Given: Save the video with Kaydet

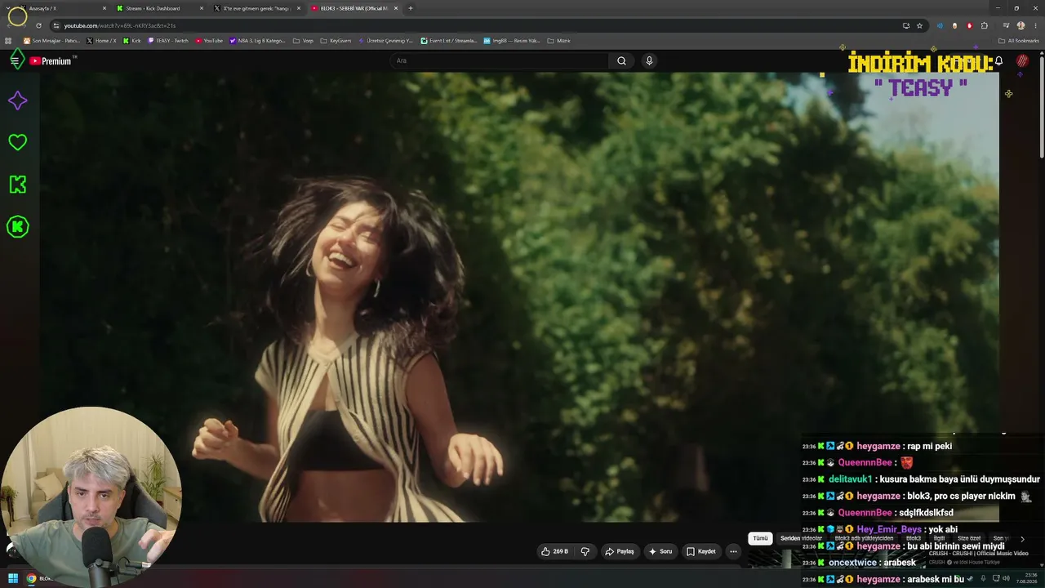Looking at the screenshot, I should click(x=700, y=551).
